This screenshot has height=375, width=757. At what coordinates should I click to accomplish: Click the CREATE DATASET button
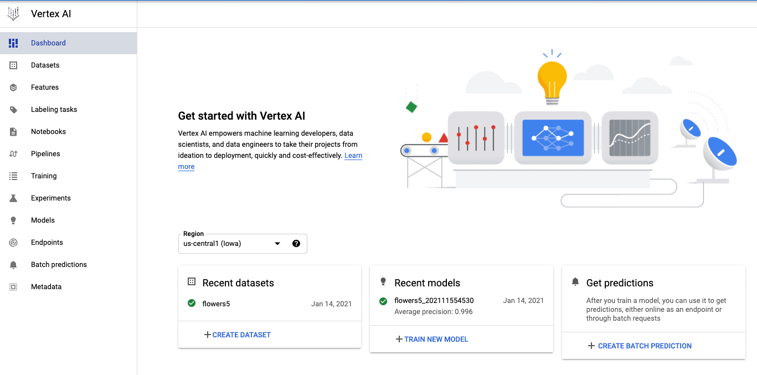click(x=238, y=335)
